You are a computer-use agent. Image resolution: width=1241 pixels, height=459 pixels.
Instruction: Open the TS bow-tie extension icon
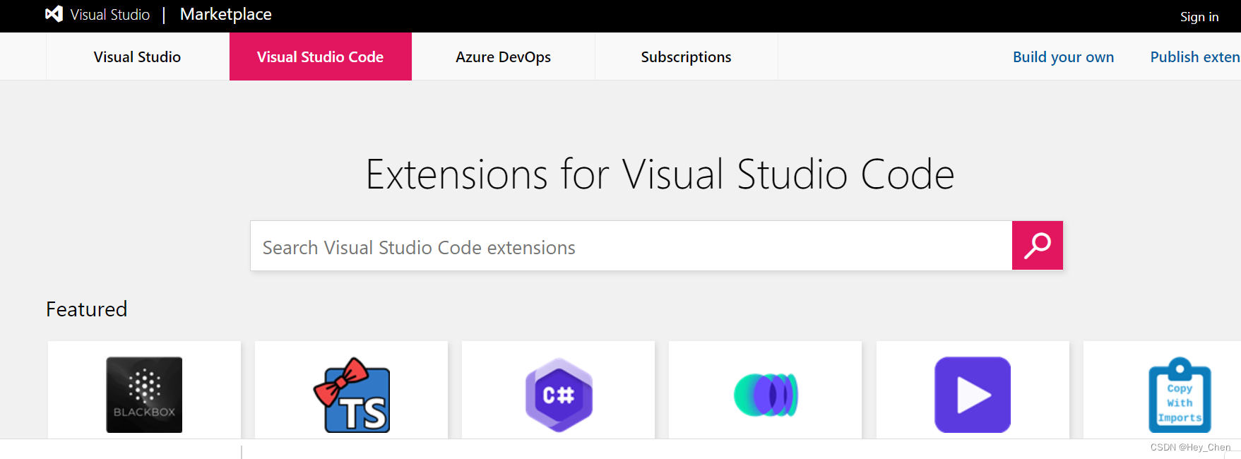pyautogui.click(x=352, y=395)
